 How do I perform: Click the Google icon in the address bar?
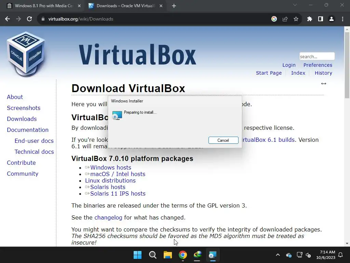pyautogui.click(x=274, y=19)
